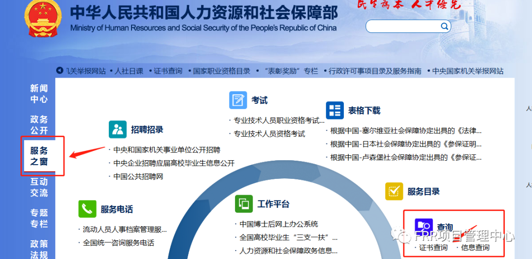Open the 新闻中心 sidebar menu

click(39, 93)
